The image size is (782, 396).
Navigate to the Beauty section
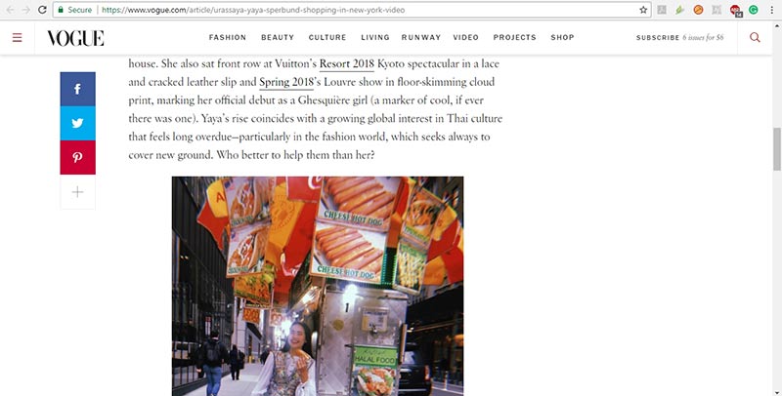coord(278,37)
